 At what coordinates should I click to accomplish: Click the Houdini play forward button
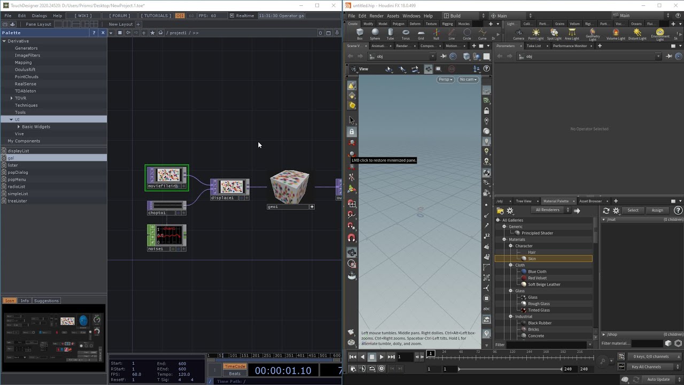pos(382,357)
